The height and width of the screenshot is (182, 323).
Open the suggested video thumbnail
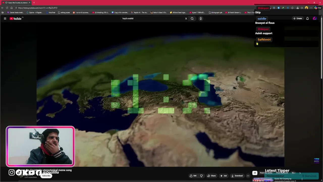pos(263,179)
